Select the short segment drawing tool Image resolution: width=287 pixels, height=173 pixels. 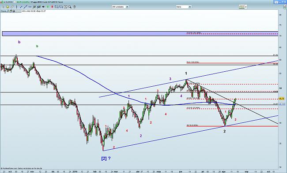[21, 7]
